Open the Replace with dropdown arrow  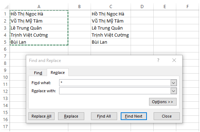pyautogui.click(x=173, y=91)
